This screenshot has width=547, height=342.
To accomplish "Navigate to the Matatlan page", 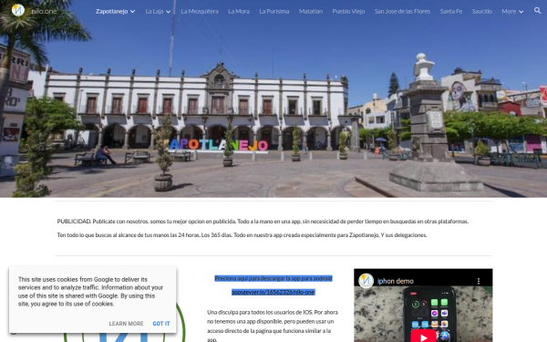I will coord(311,12).
